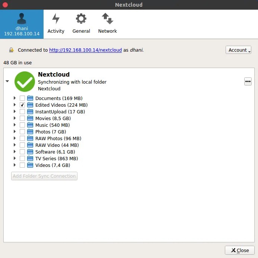This screenshot has height=258, width=258.
Task: Click the RAW Video folder icon
Action: 30,145
